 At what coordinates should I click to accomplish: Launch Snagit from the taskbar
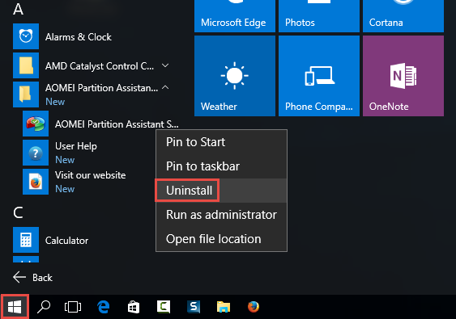pos(194,307)
